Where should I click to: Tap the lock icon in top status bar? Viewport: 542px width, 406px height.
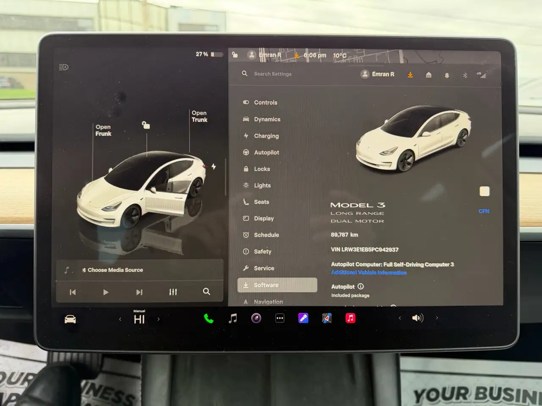pyautogui.click(x=235, y=55)
